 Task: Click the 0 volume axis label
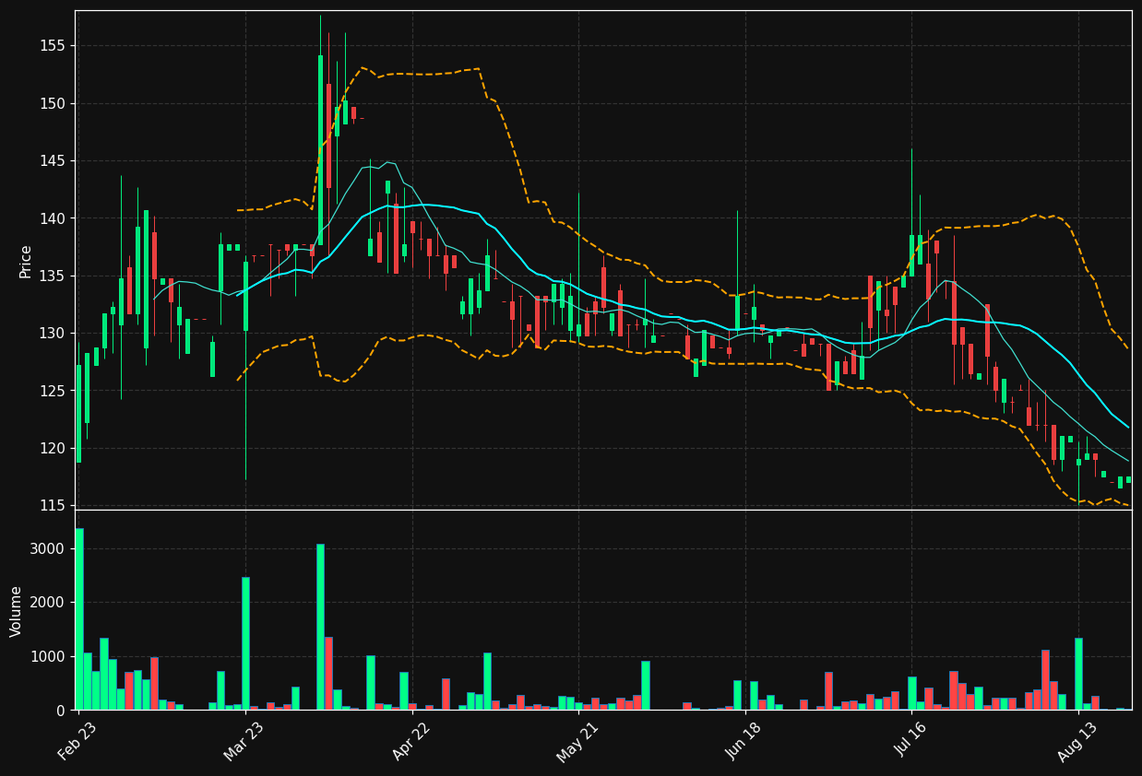tap(62, 711)
